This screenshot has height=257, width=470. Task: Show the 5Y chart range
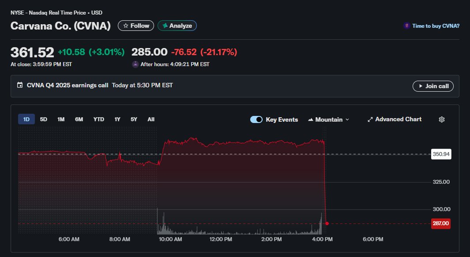point(134,119)
